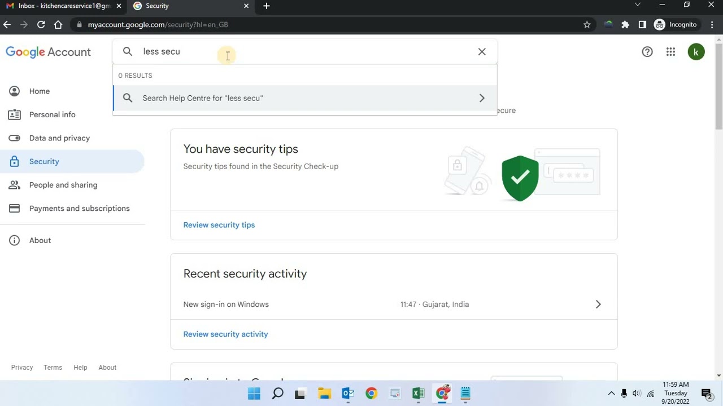Open the Privacy footer link

[x=22, y=368]
